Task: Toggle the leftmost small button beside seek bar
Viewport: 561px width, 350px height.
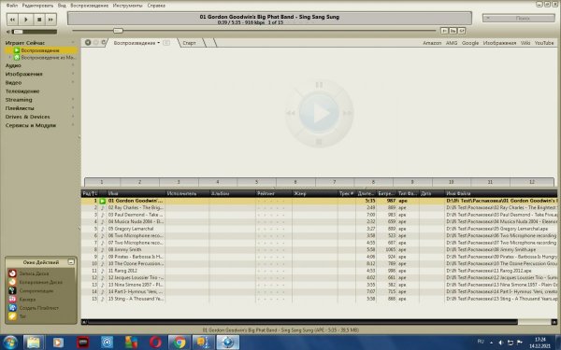Action: (444, 31)
